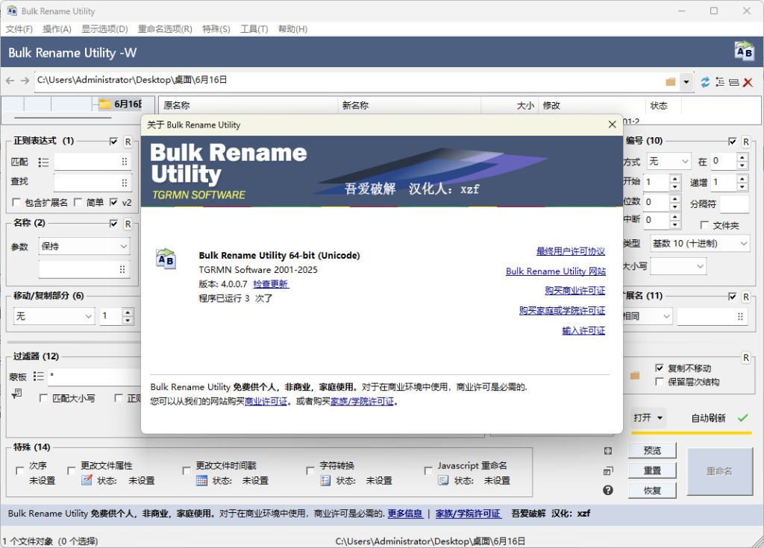764x548 pixels.
Task: Open the 工具(T) menu
Action: [x=254, y=29]
